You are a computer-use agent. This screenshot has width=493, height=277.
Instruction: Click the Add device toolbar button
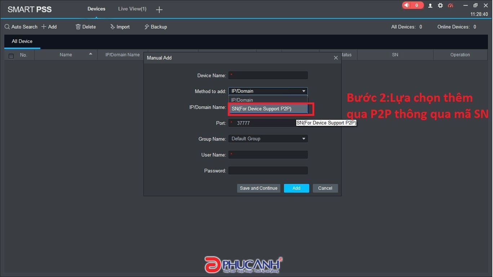click(x=49, y=27)
